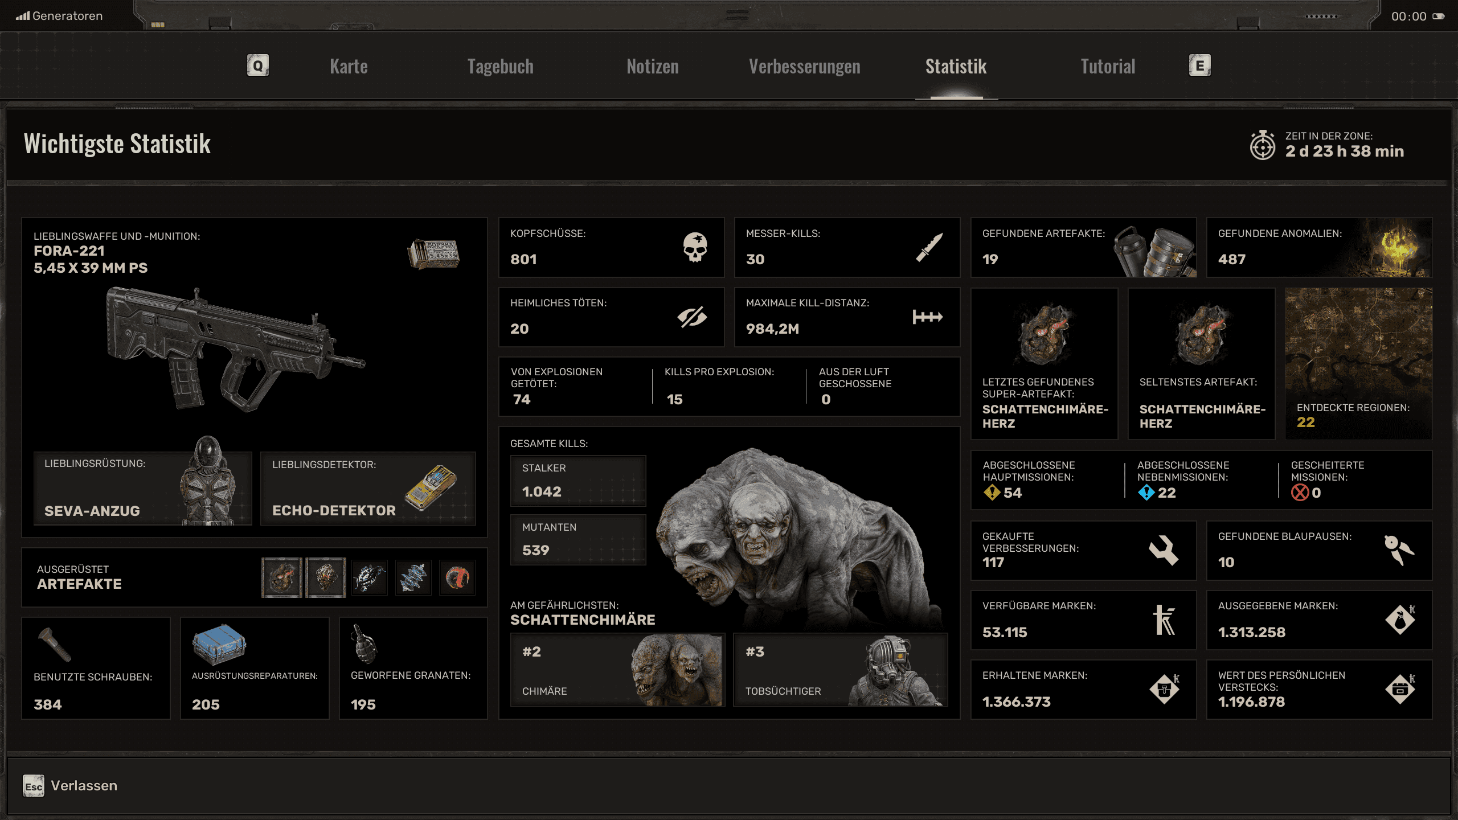Screen dimensions: 1458x820
Task: Click the red Gescheiterte Missionen icon
Action: pos(1300,493)
